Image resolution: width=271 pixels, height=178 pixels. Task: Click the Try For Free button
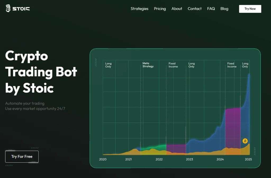pyautogui.click(x=22, y=157)
